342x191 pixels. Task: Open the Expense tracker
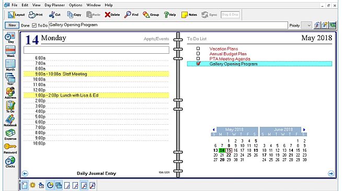click(10, 135)
